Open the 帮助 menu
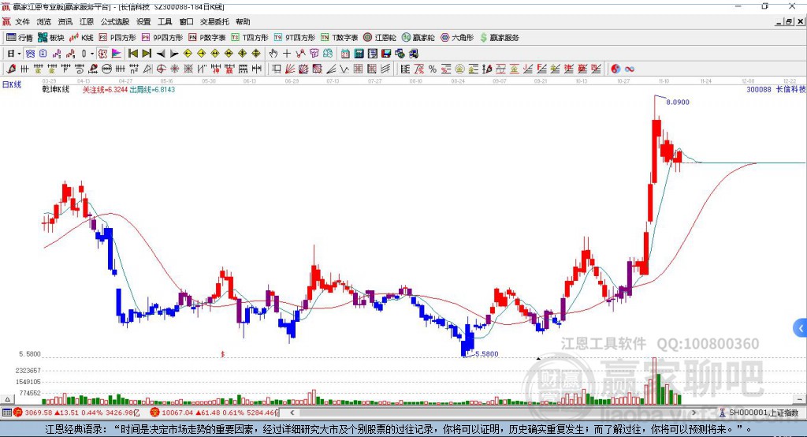Image resolution: width=807 pixels, height=437 pixels. pos(243,21)
